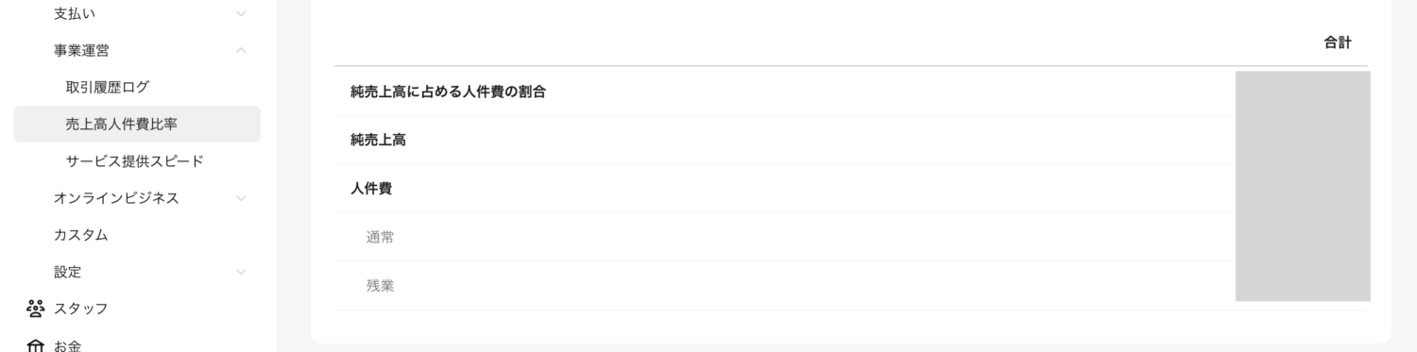Expand the 設定 chevron

tap(241, 272)
